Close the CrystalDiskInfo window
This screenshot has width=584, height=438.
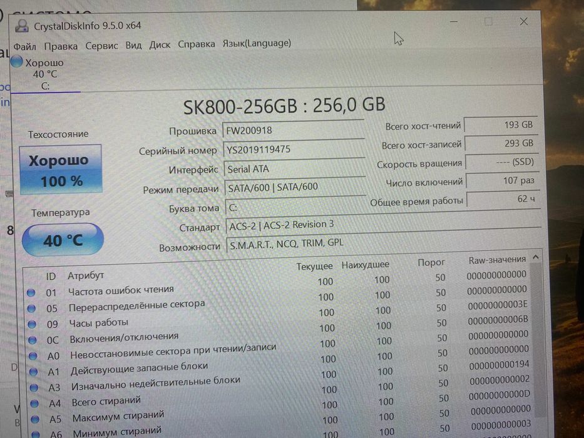pyautogui.click(x=524, y=21)
